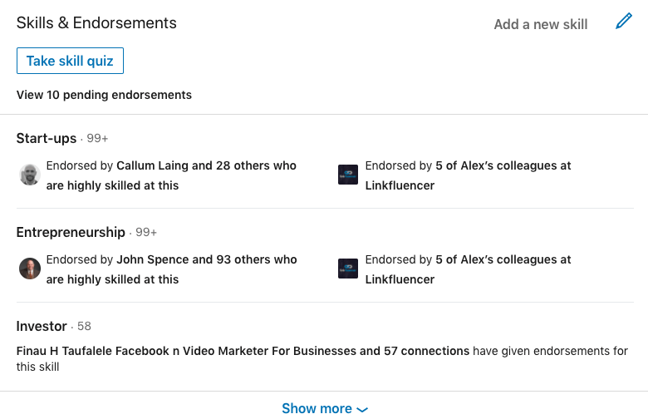Open the Investor skill heading
The height and width of the screenshot is (419, 648).
42,326
